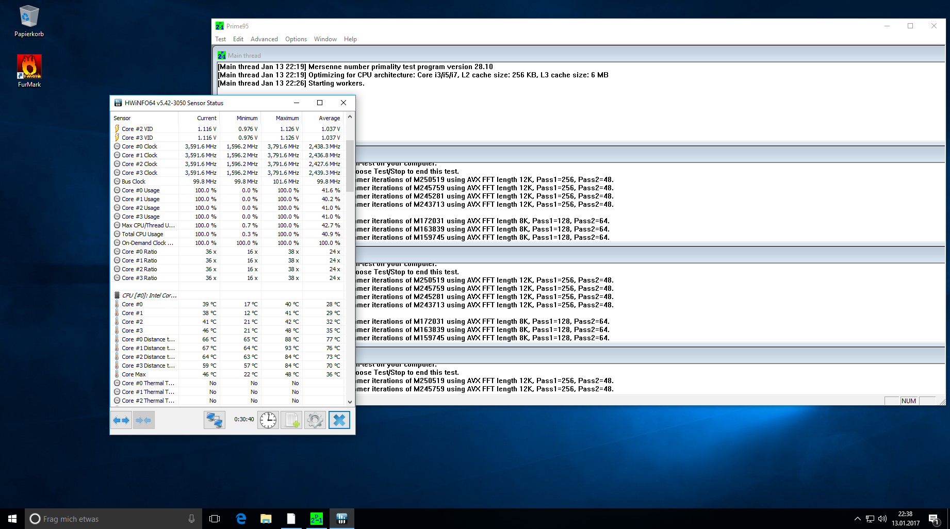The image size is (950, 529).
Task: Open Papierkorb recycle bin desktop icon
Action: point(29,21)
